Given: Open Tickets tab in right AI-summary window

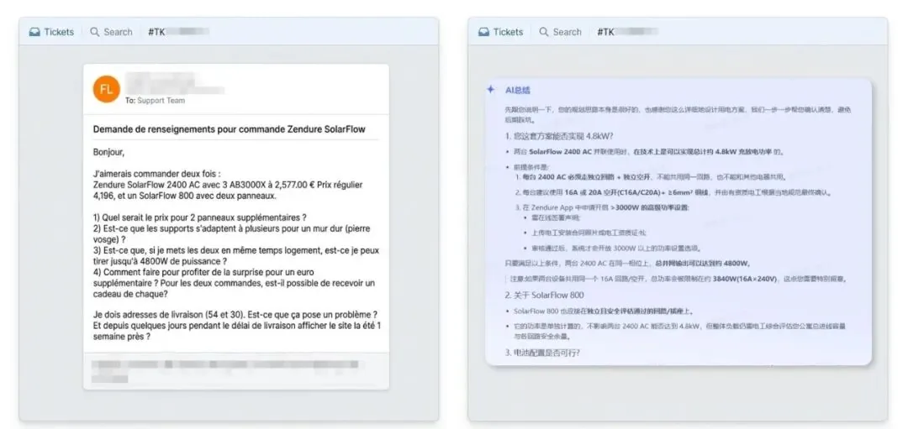Looking at the screenshot, I should click(501, 32).
